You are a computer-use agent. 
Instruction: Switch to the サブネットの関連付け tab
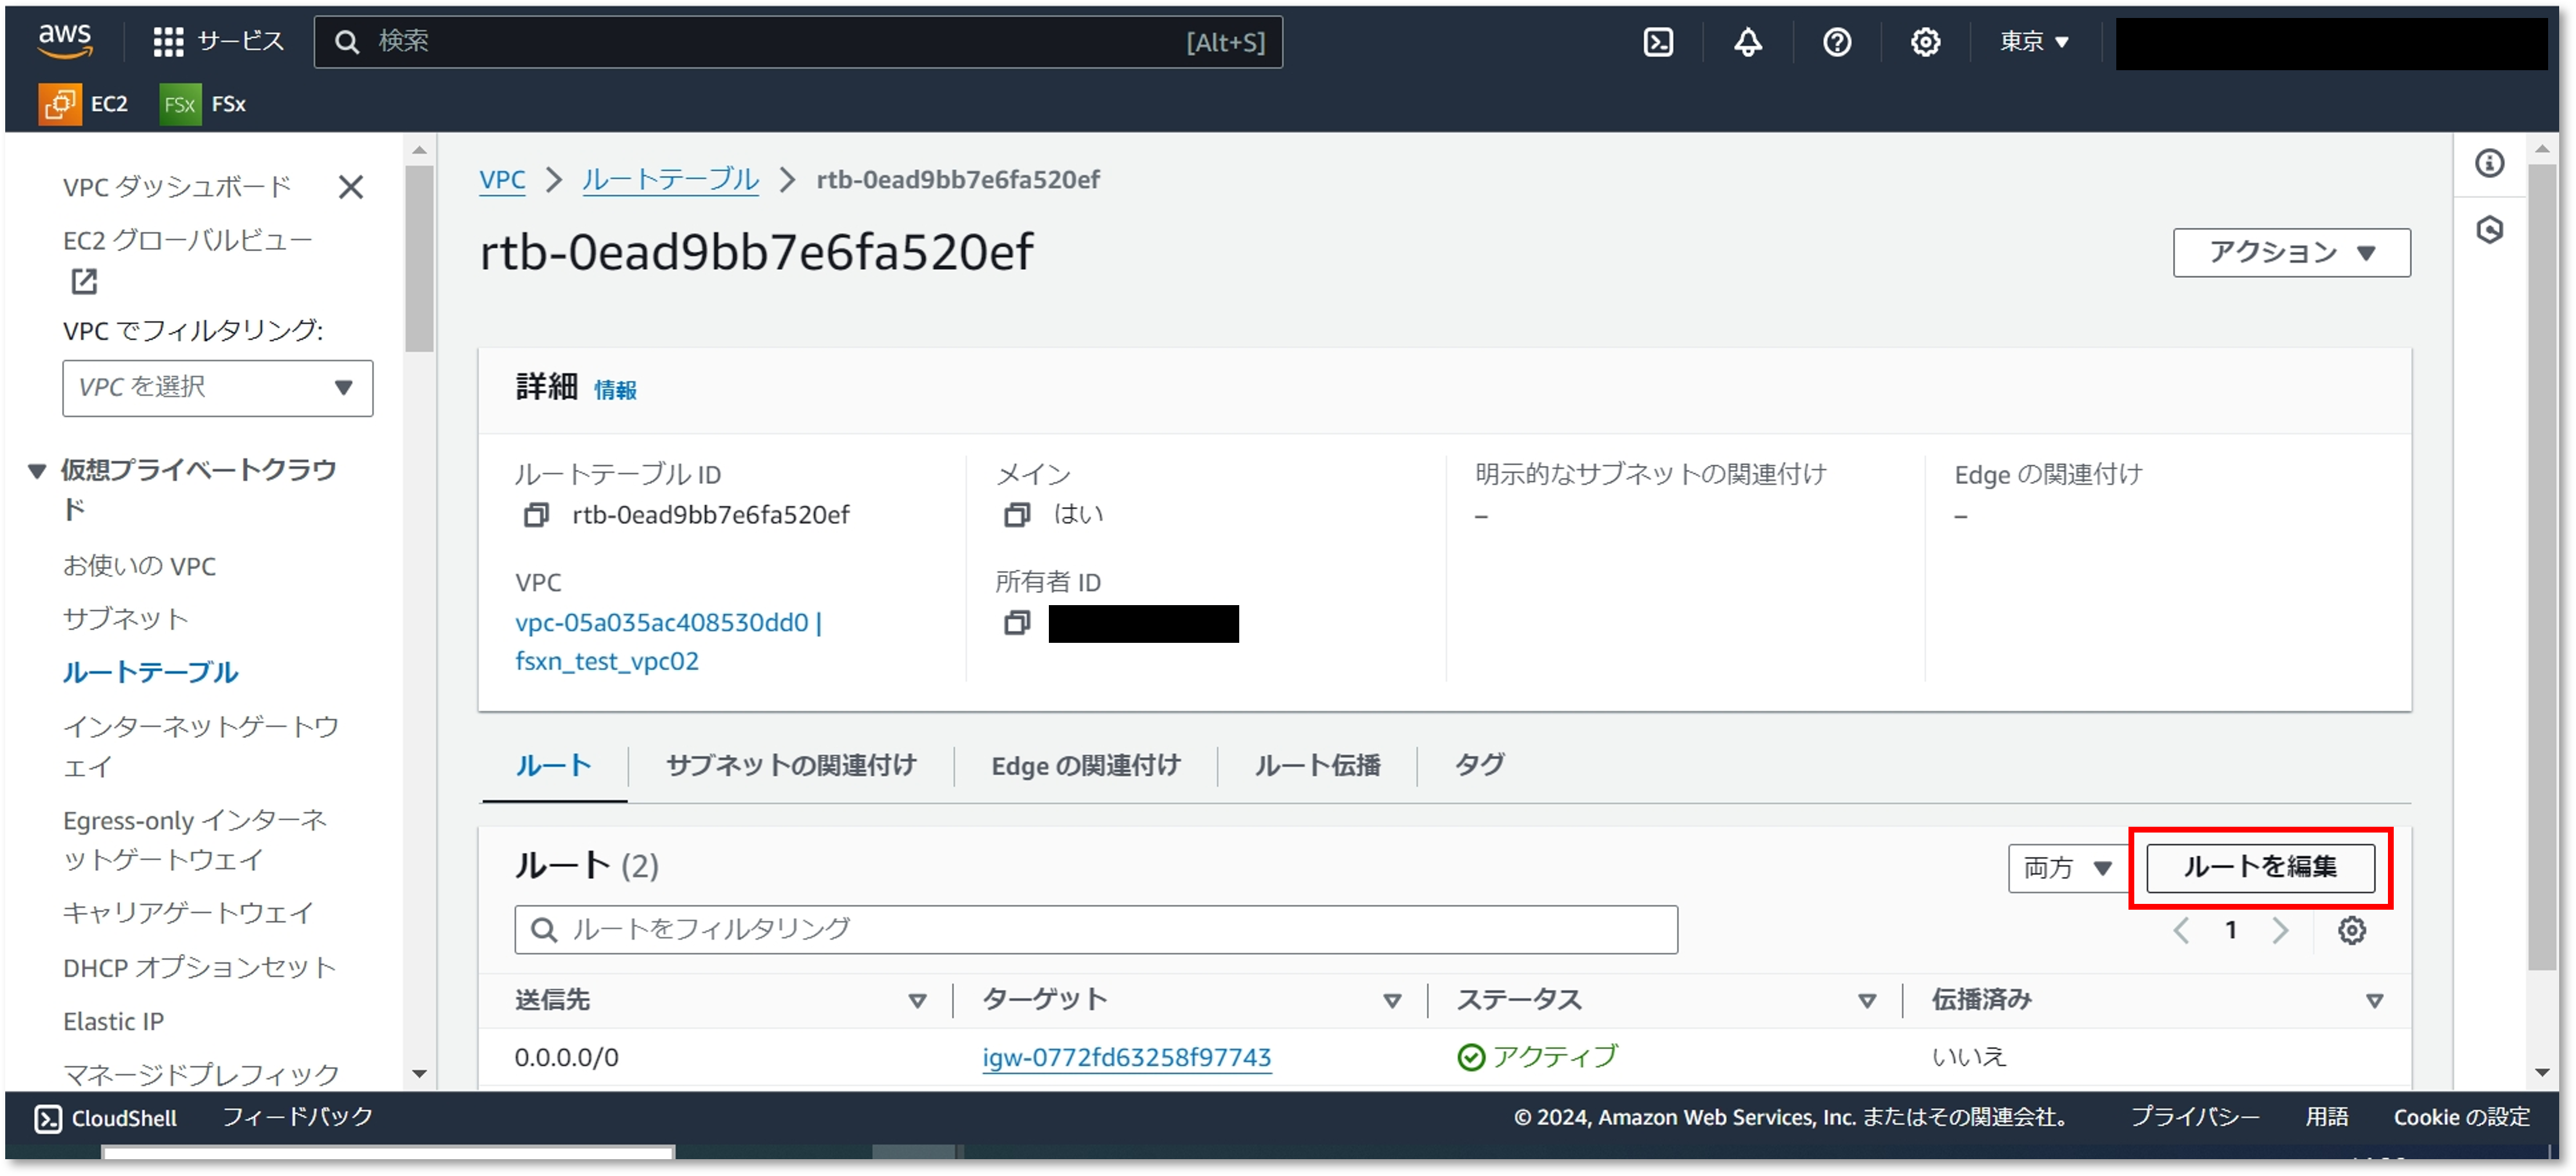(x=790, y=765)
